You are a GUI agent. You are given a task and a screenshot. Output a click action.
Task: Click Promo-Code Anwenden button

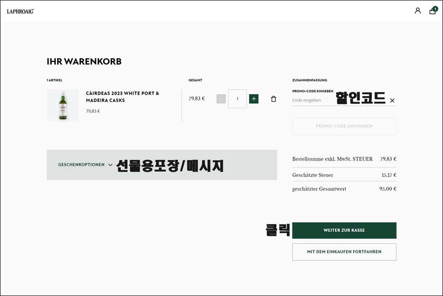pos(344,126)
